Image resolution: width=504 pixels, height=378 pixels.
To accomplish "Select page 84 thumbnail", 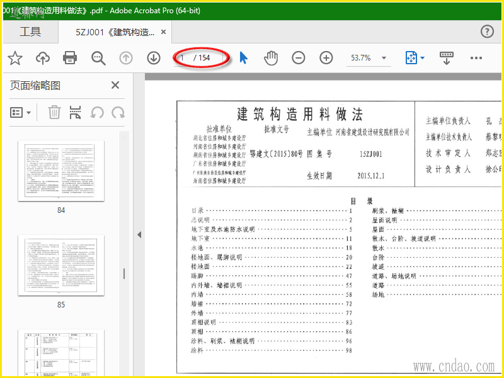I will point(61,171).
